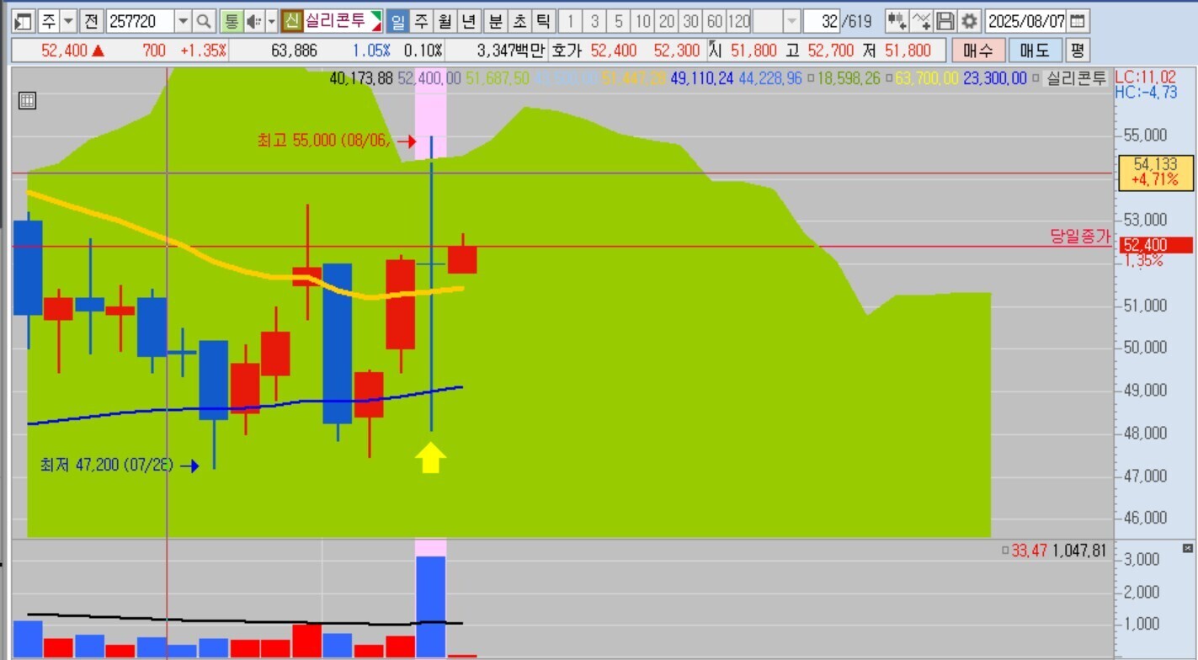Open the chart settings gear icon
Image resolution: width=1198 pixels, height=660 pixels.
[x=970, y=21]
